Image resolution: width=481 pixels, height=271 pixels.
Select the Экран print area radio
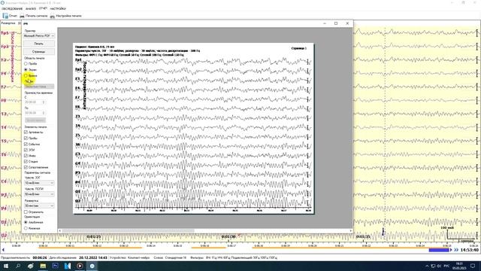[26, 70]
